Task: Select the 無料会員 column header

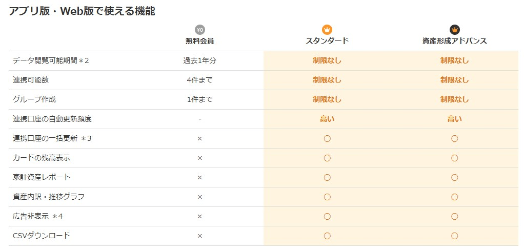Action: coord(199,41)
